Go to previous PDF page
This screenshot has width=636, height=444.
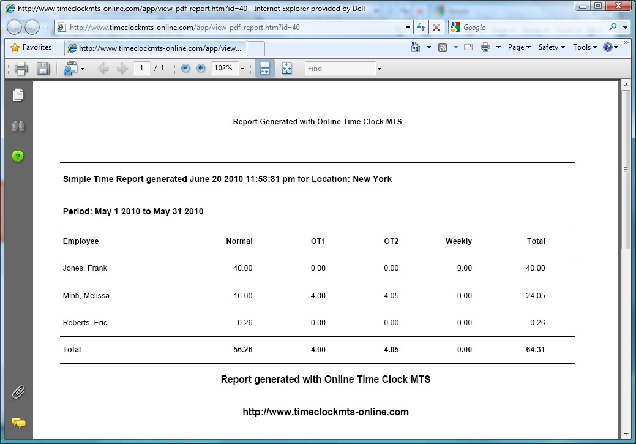click(103, 69)
